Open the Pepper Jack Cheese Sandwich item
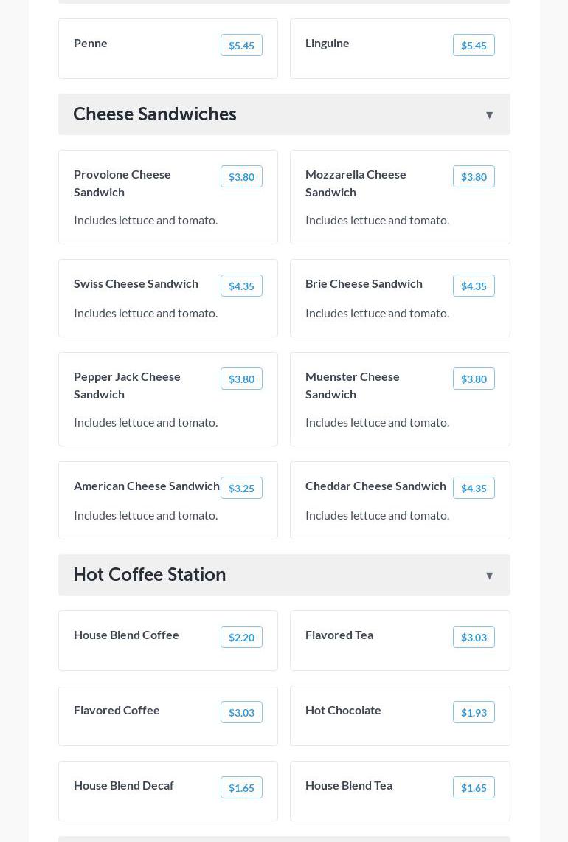This screenshot has height=842, width=568. tap(127, 385)
